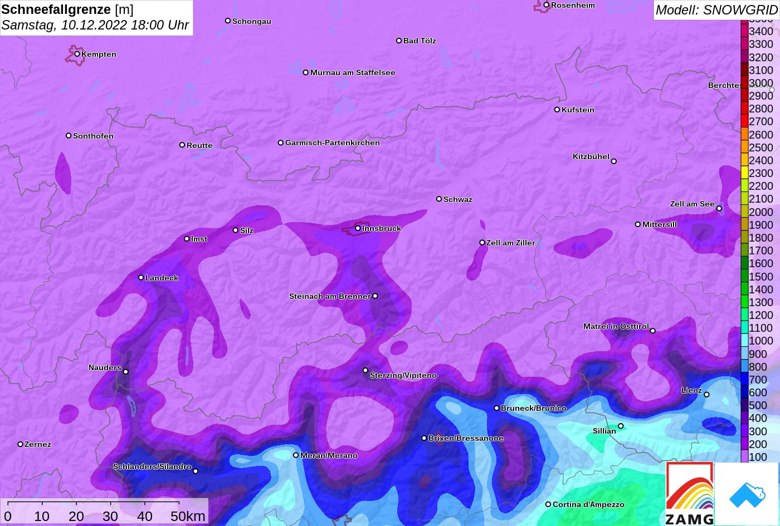
Task: Click the Bruneck/Brunico marker dot
Action: point(496,408)
